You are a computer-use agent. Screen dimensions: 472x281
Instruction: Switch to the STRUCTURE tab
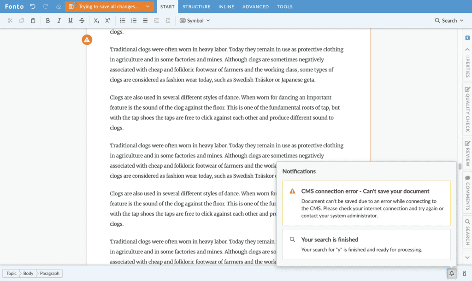point(196,6)
